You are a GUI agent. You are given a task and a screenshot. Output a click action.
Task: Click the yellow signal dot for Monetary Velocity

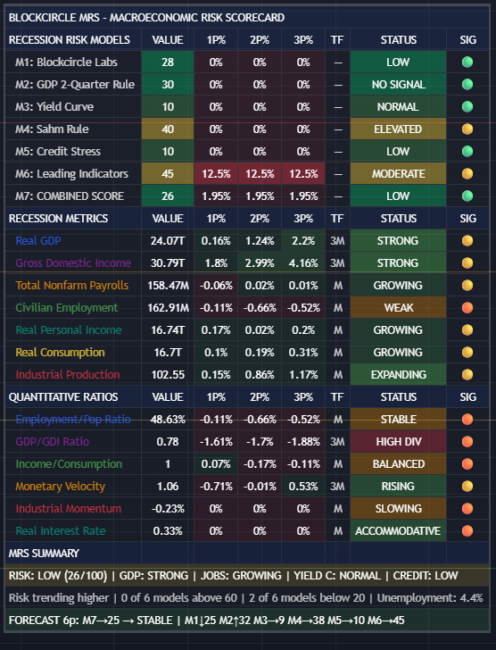pos(467,487)
